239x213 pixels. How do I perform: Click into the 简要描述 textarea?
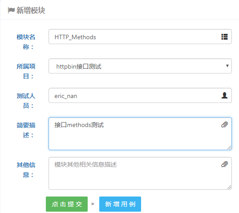click(x=140, y=134)
